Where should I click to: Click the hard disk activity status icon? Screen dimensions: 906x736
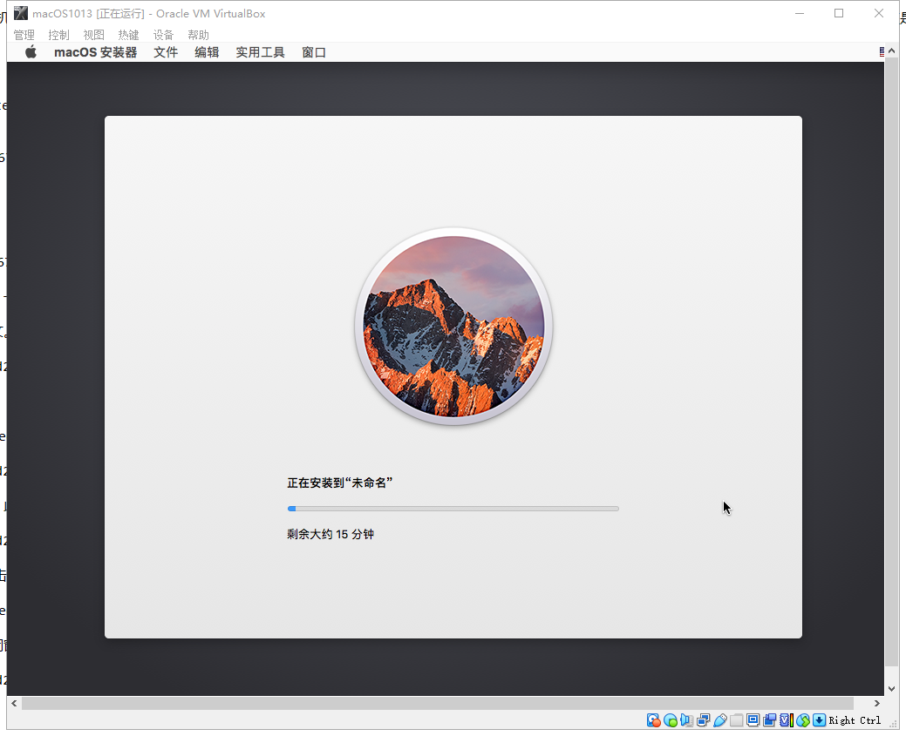pos(653,719)
